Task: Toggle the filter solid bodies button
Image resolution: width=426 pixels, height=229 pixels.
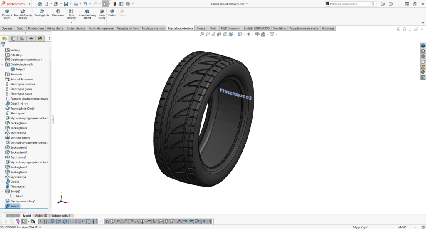Action: (x=64, y=222)
